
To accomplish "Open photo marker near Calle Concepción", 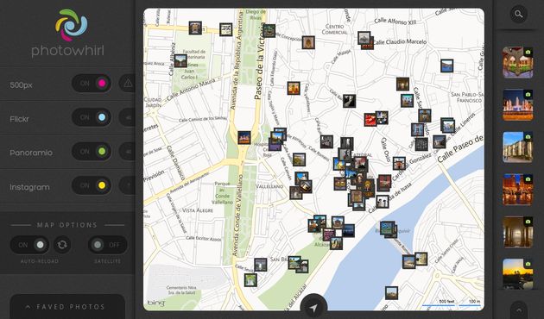I will [308, 42].
